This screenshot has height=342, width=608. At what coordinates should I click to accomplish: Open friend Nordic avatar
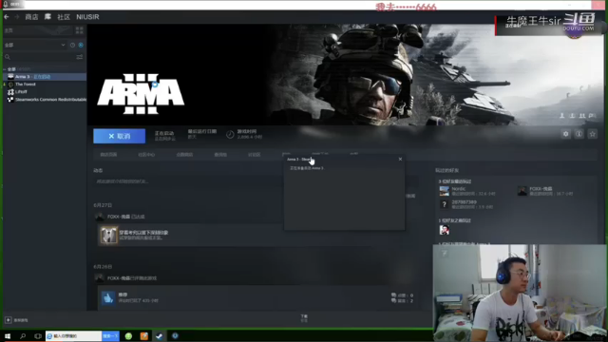[445, 191]
